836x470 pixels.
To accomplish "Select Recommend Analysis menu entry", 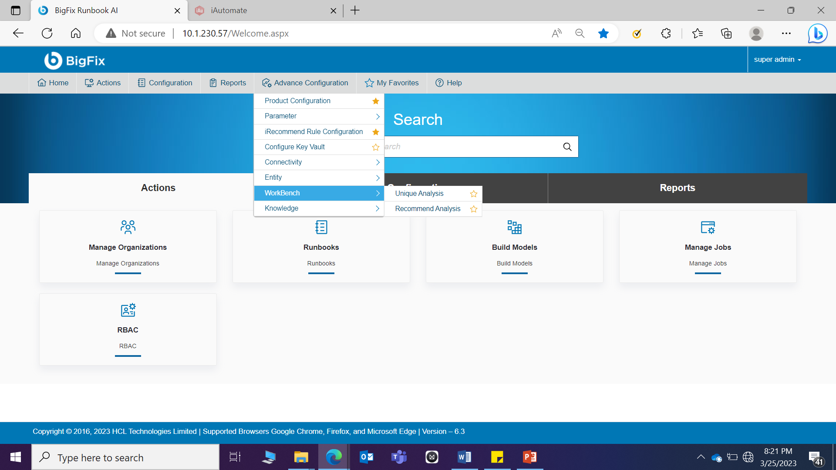I will coord(427,209).
